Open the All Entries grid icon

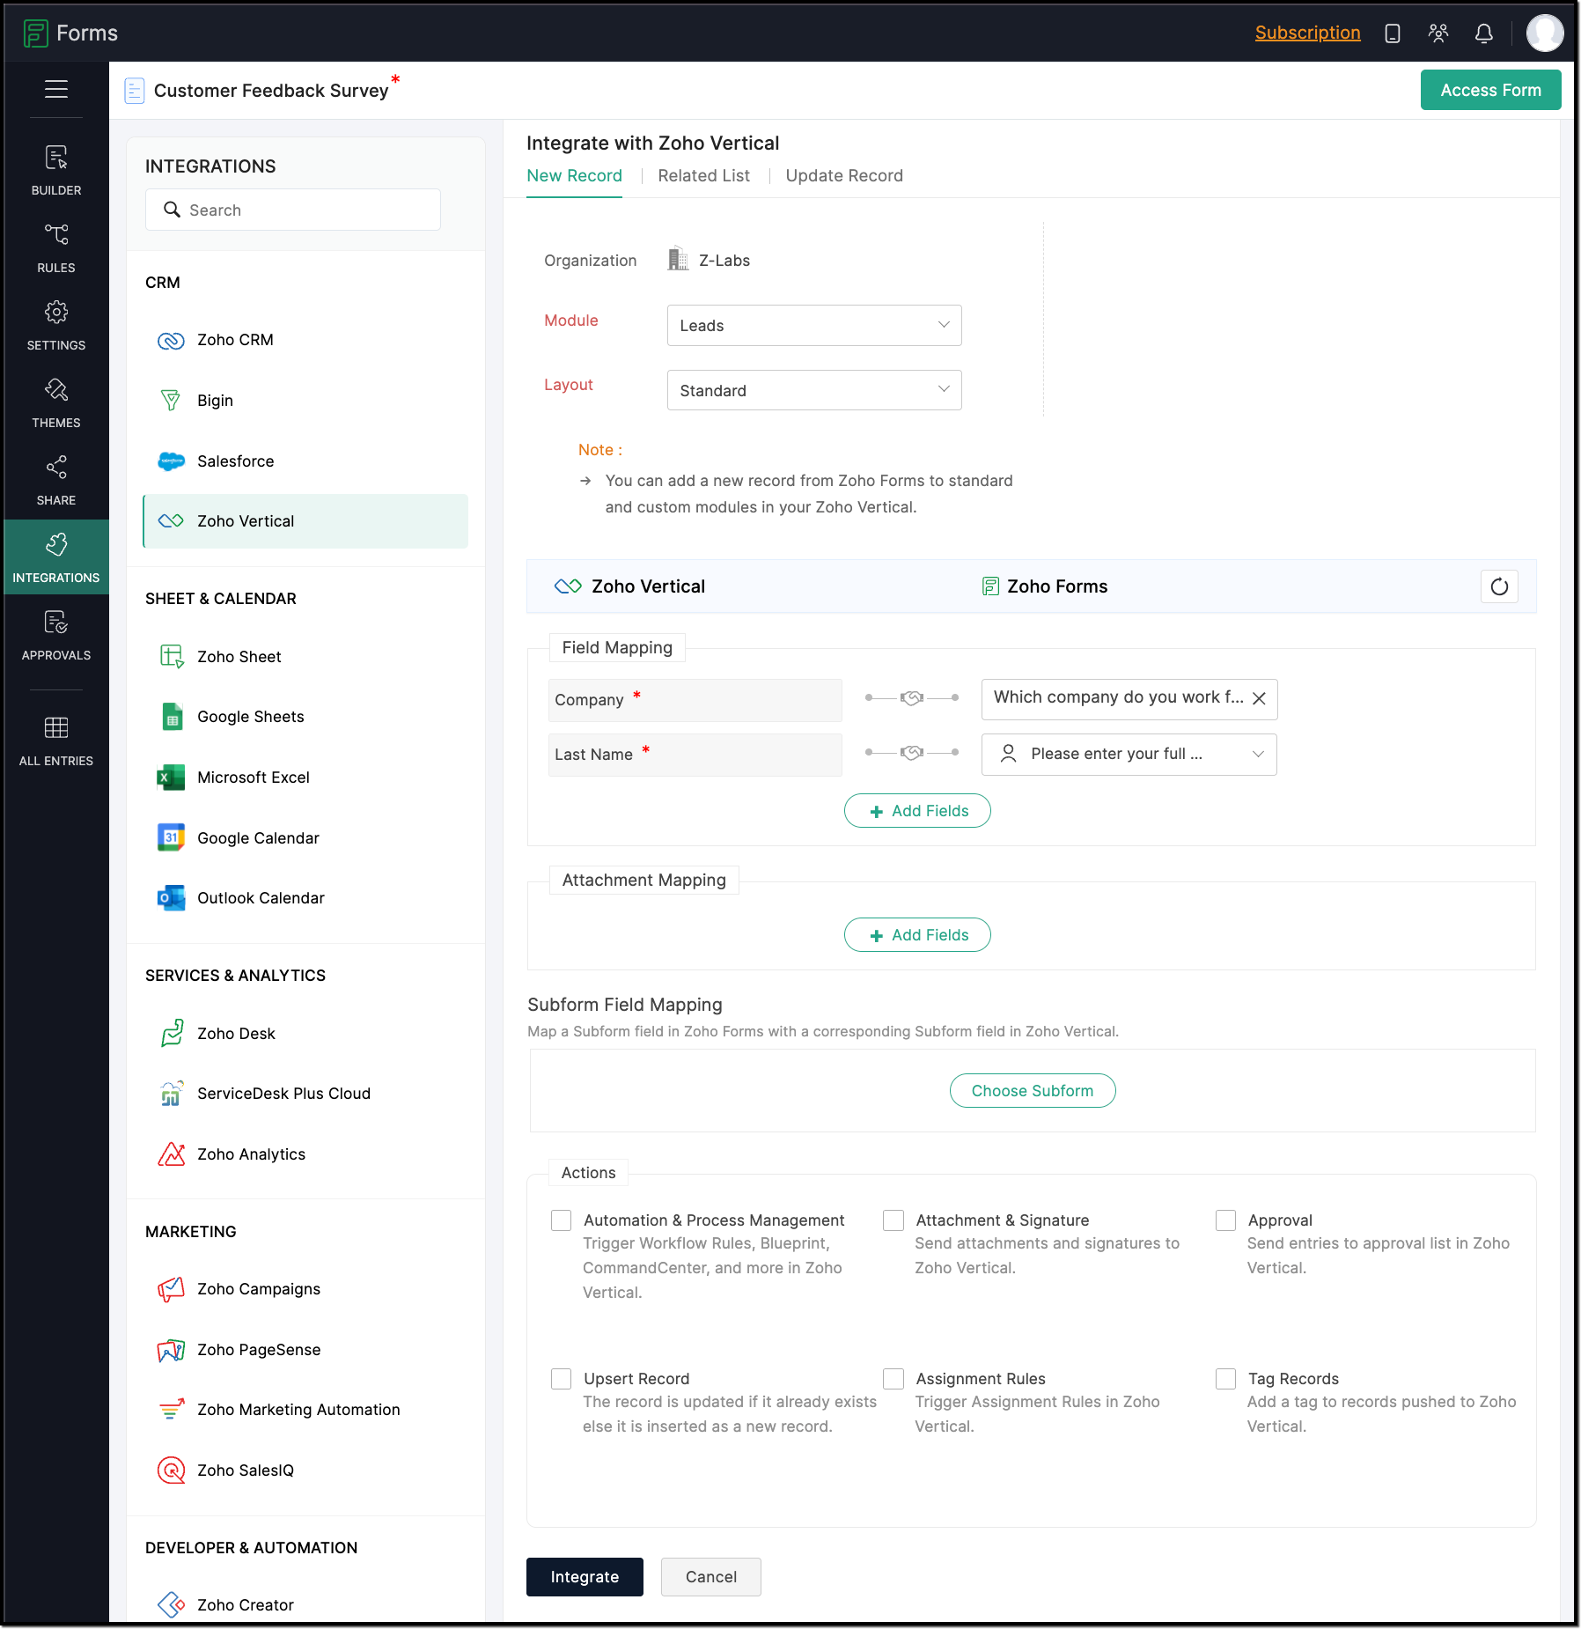56,728
